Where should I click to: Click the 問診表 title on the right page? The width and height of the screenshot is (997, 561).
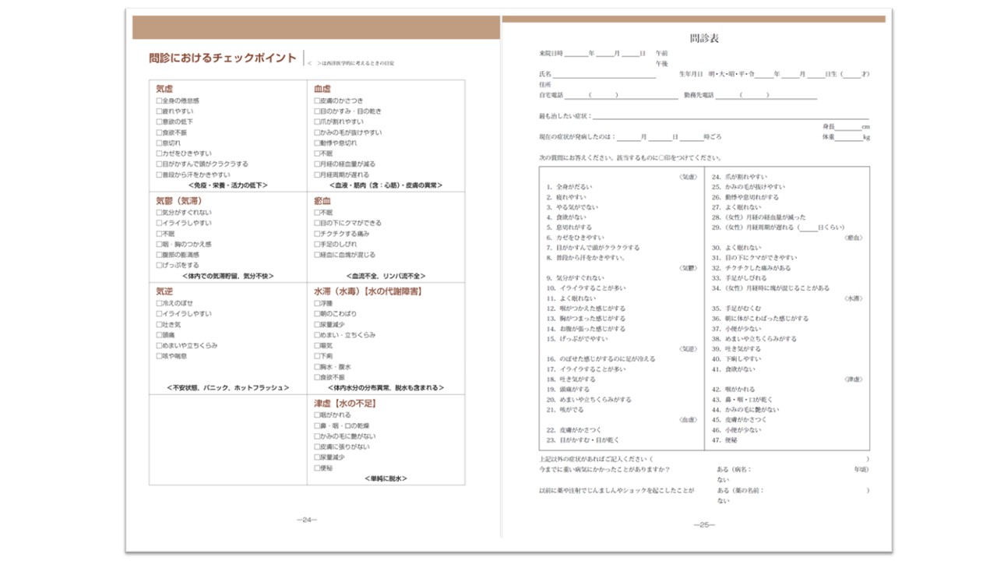coord(705,38)
